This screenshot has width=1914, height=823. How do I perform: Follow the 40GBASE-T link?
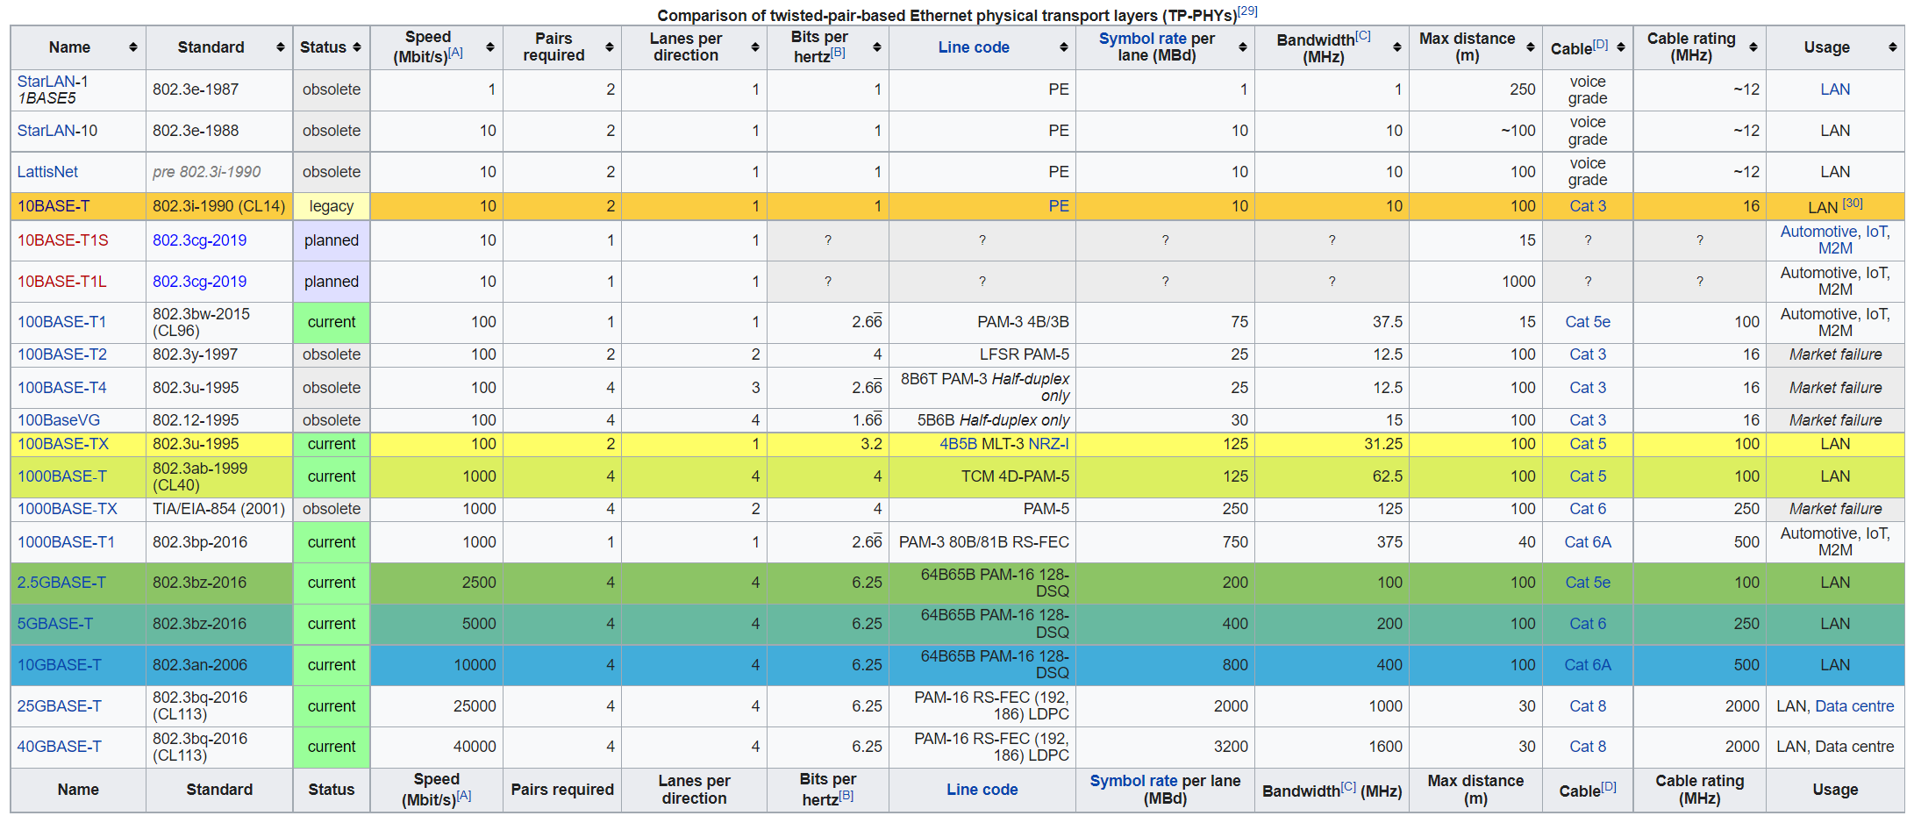(x=60, y=747)
